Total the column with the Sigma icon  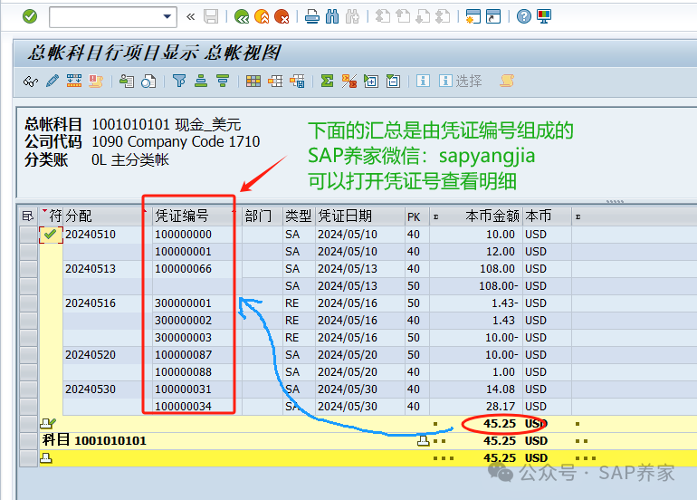pyautogui.click(x=327, y=81)
